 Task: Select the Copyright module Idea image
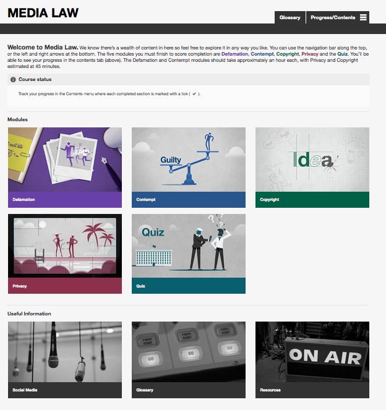pyautogui.click(x=312, y=160)
